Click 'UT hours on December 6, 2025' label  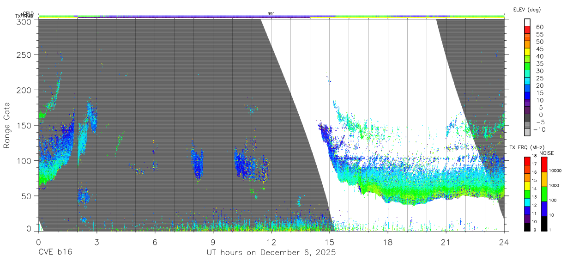271,253
